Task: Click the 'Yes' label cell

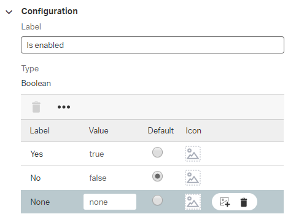Action: [x=37, y=154]
